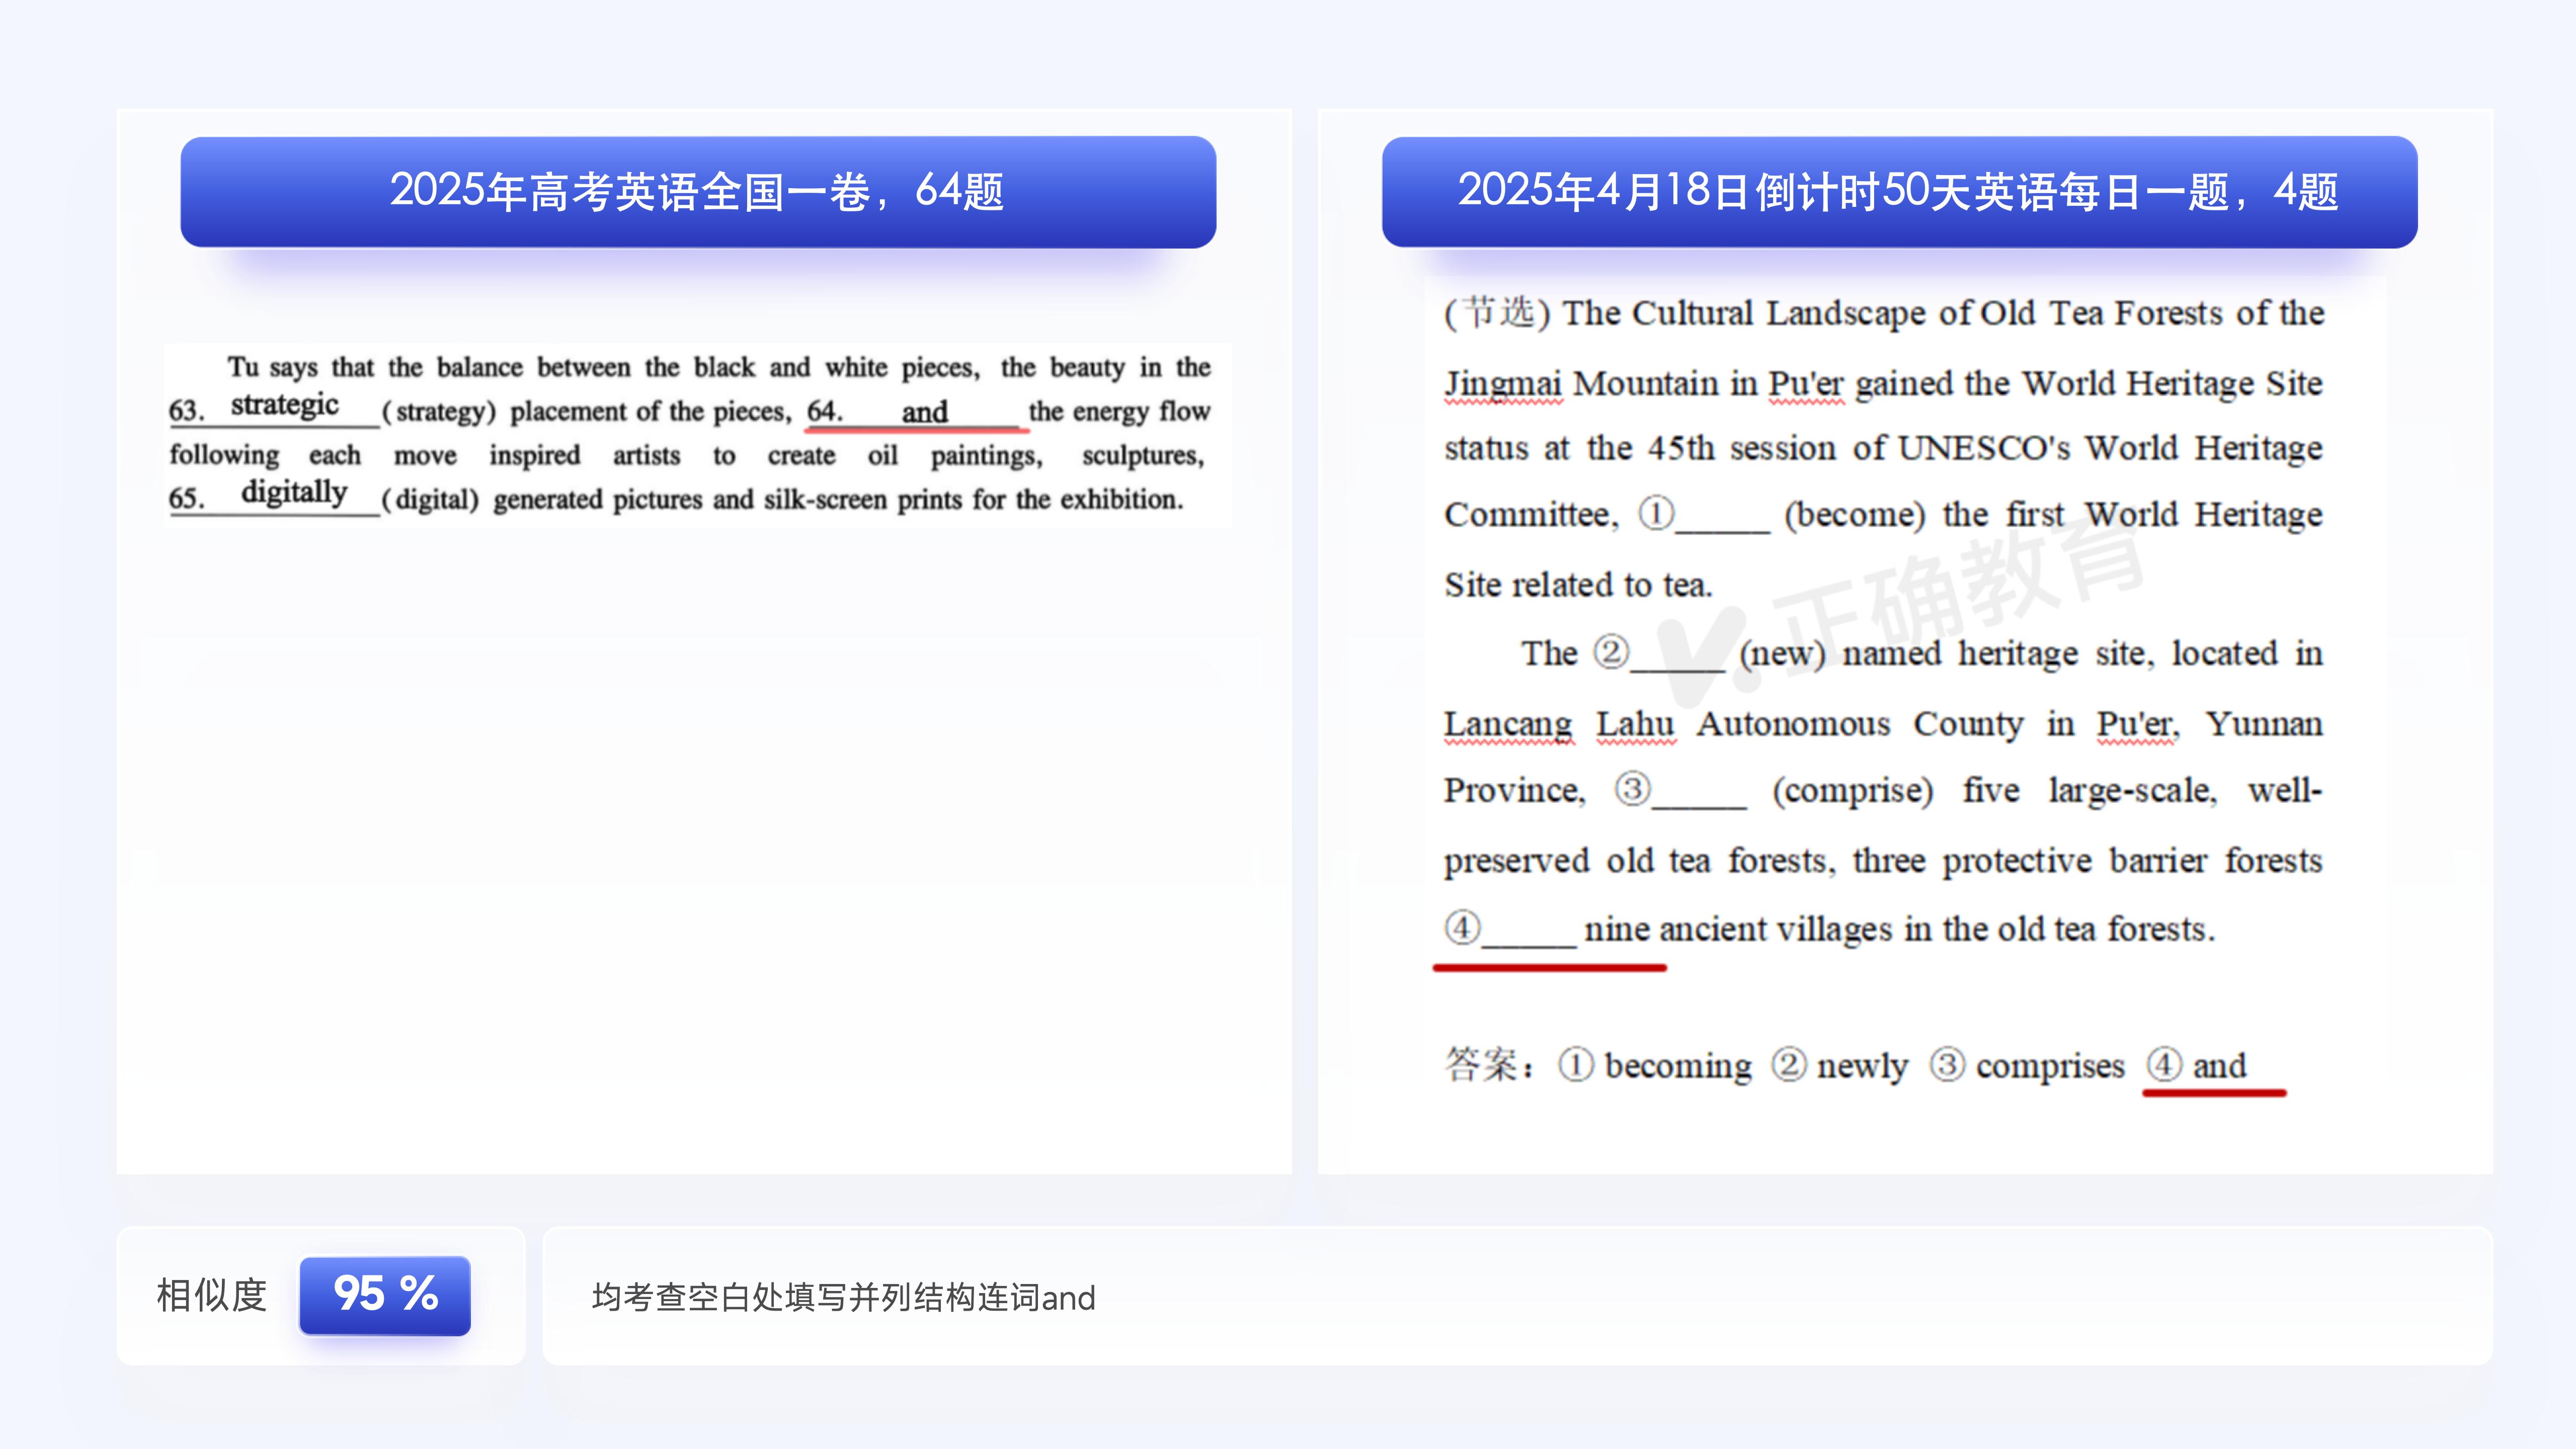Click the answer 'strategic' in blank 63
The image size is (2576, 1449).
point(285,405)
